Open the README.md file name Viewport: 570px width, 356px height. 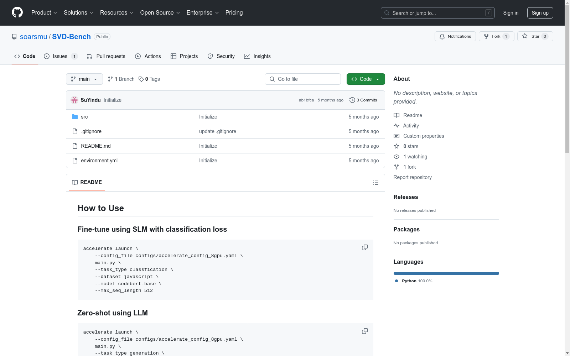96,146
